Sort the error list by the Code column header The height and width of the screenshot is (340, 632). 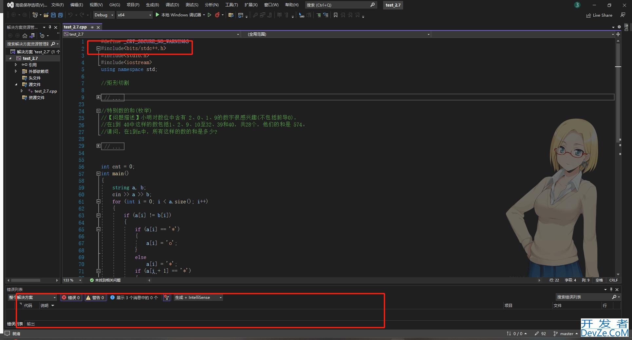coord(28,305)
